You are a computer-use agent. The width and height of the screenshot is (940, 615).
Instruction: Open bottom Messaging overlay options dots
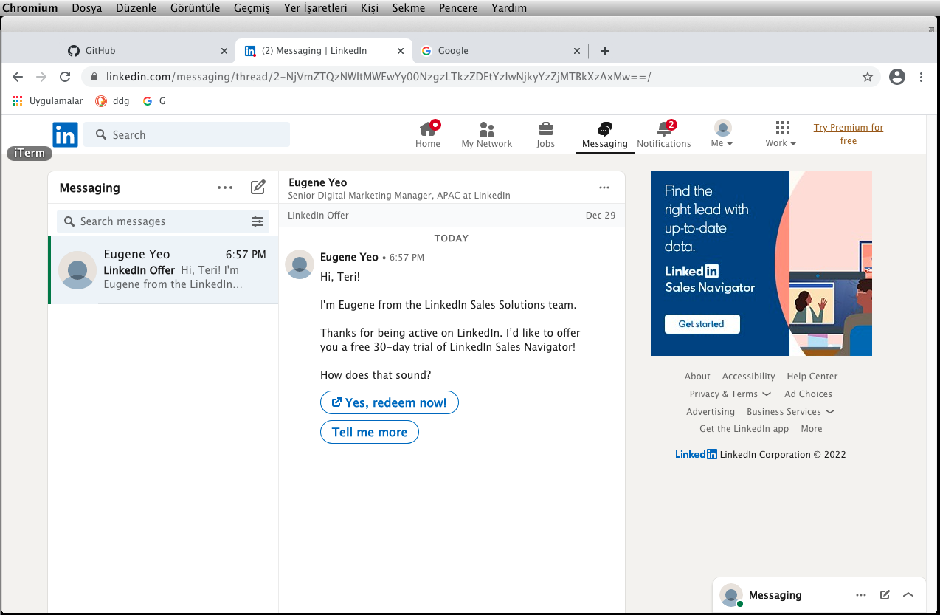pyautogui.click(x=861, y=595)
